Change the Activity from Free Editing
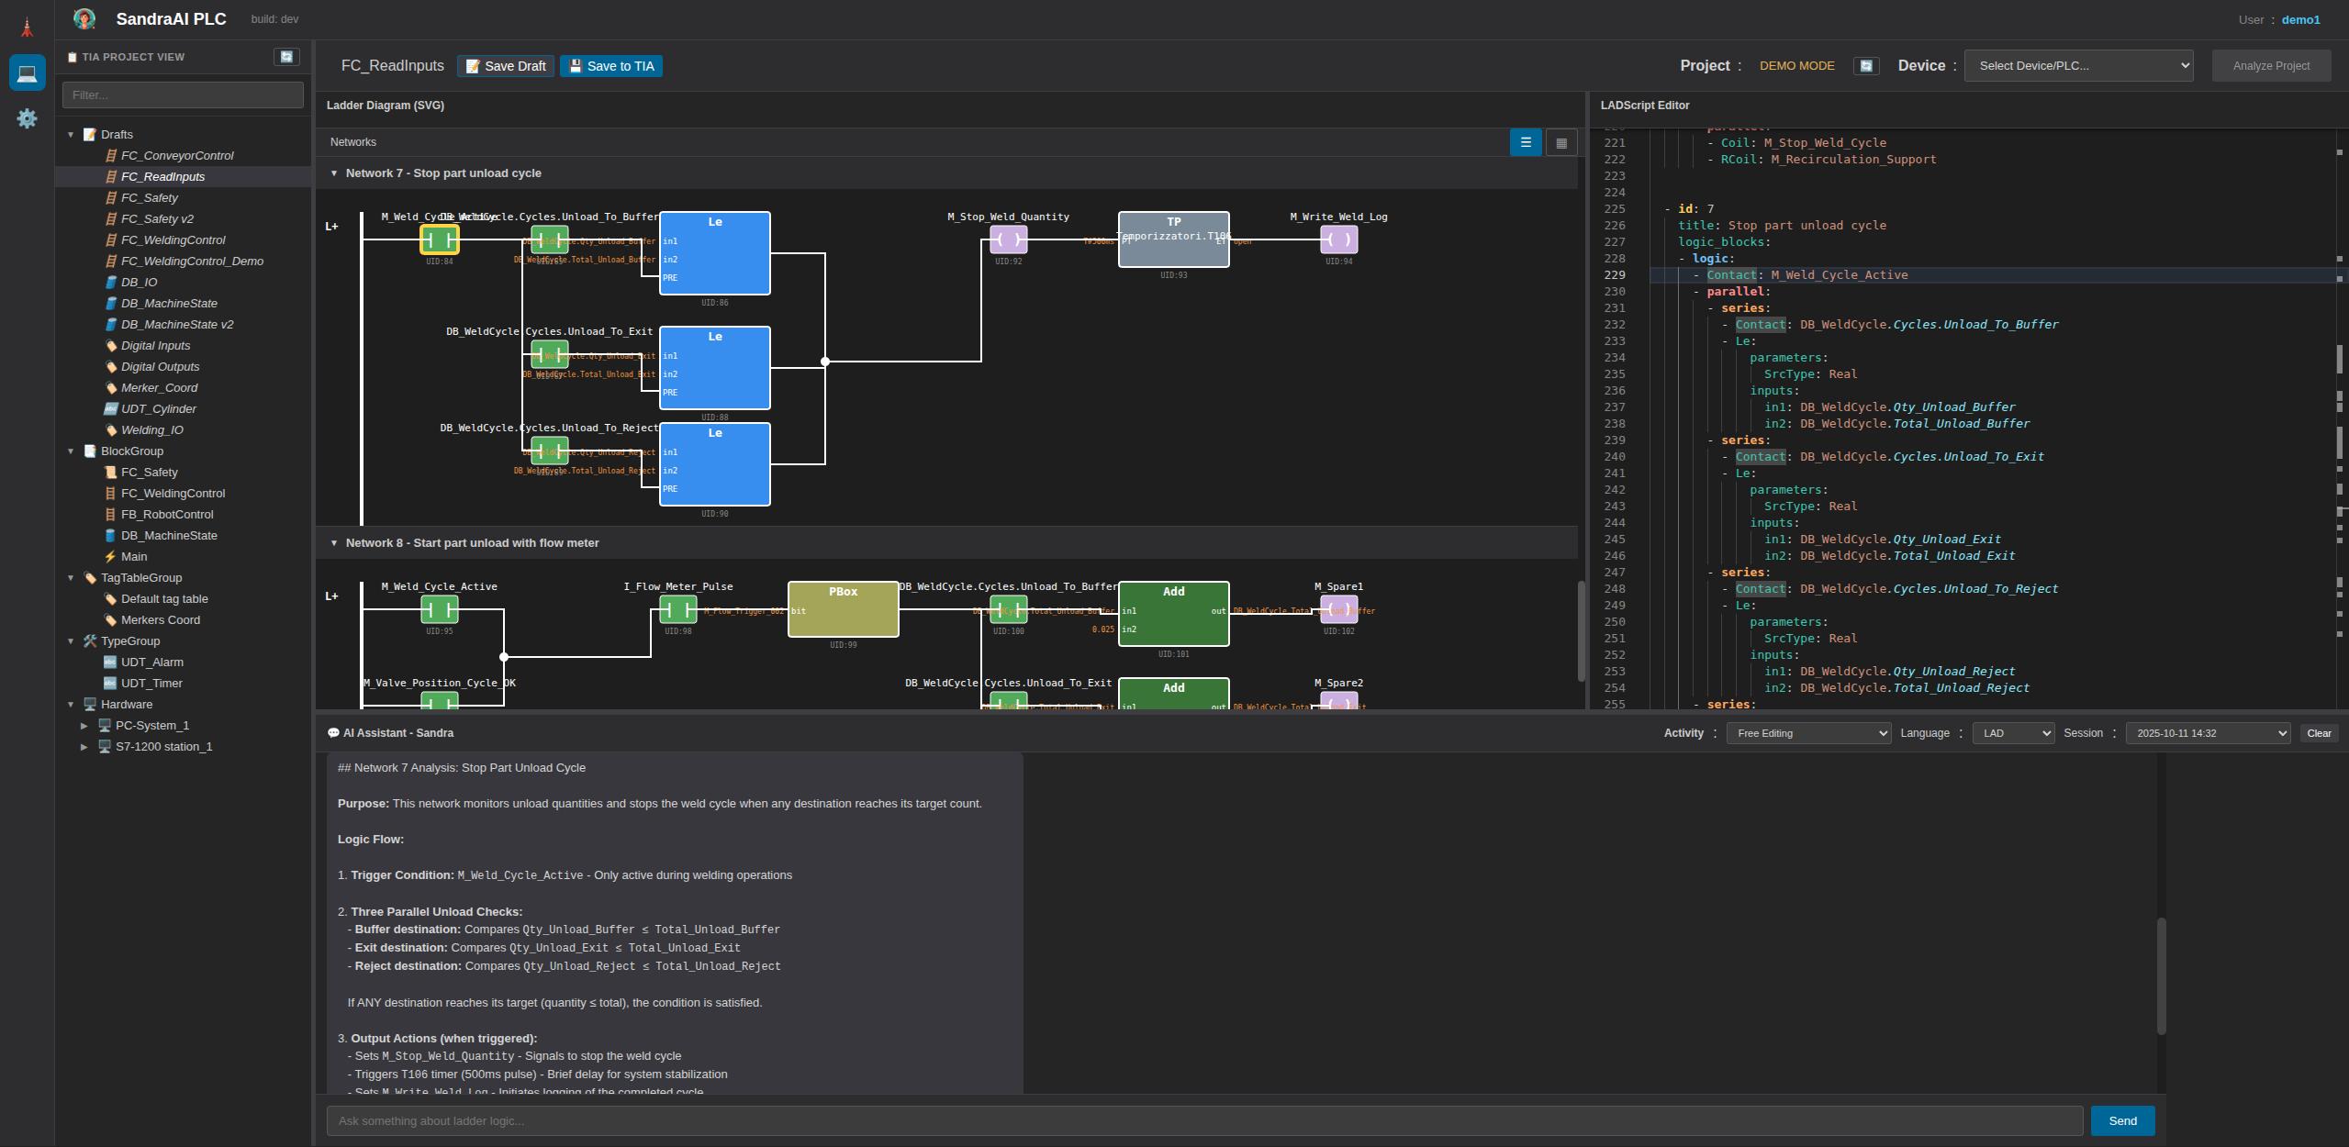This screenshot has width=2349, height=1147. 1807,732
